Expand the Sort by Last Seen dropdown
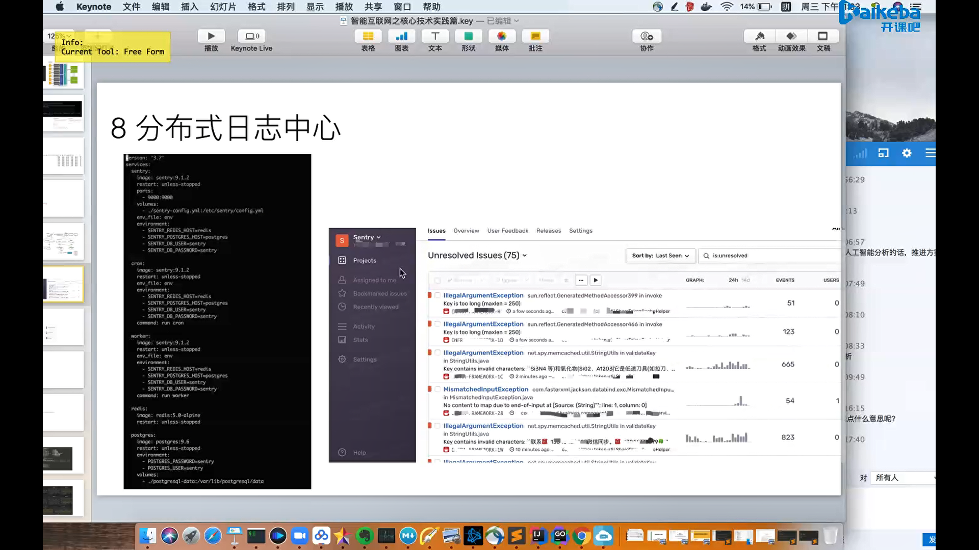The image size is (979, 550). [x=660, y=256]
